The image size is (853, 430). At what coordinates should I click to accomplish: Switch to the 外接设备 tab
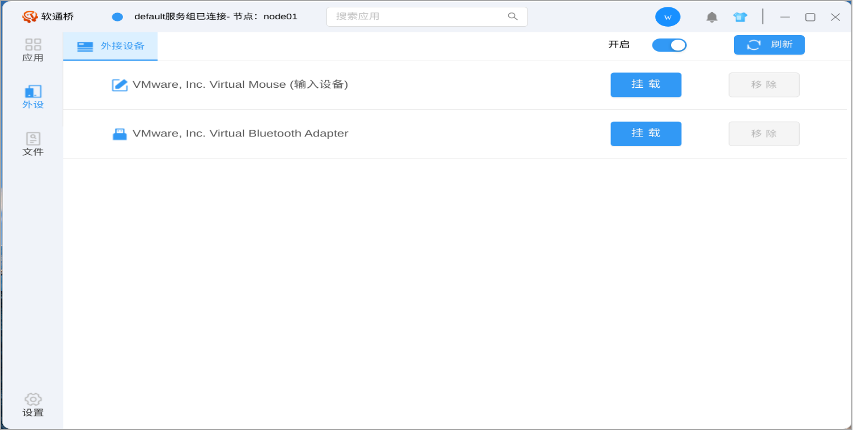point(111,46)
